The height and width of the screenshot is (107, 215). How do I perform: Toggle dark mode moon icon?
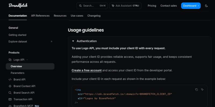pos(206,6)
